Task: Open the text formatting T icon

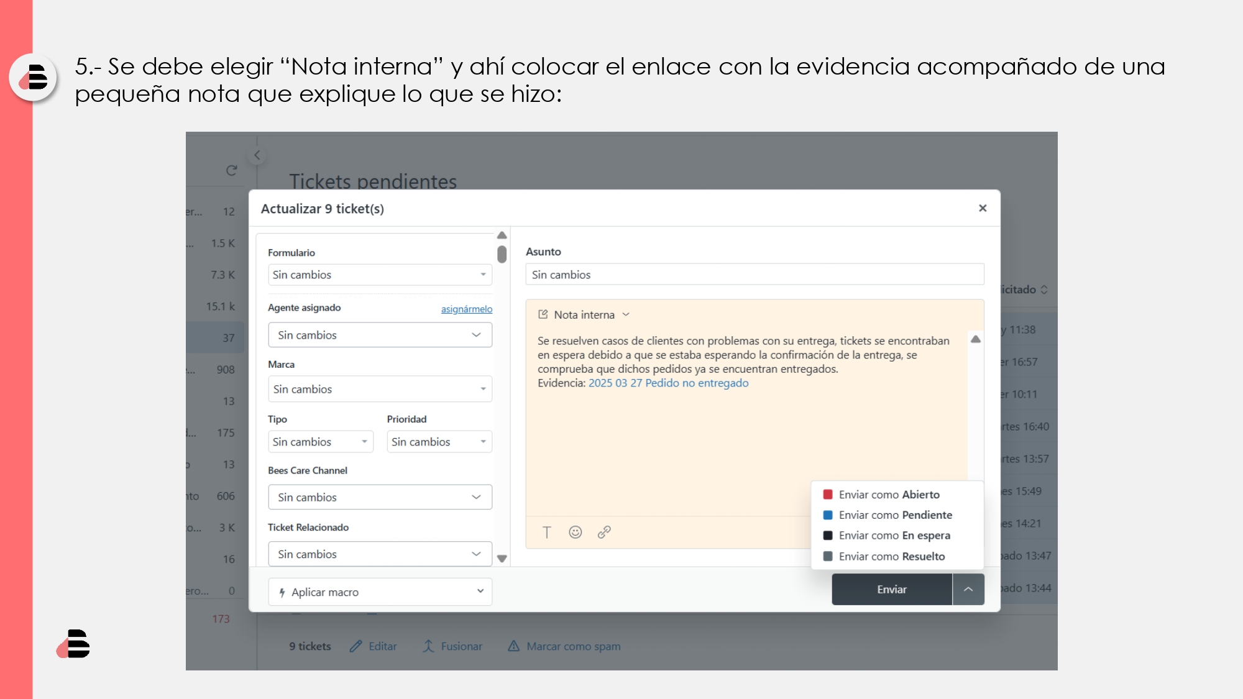Action: 546,532
